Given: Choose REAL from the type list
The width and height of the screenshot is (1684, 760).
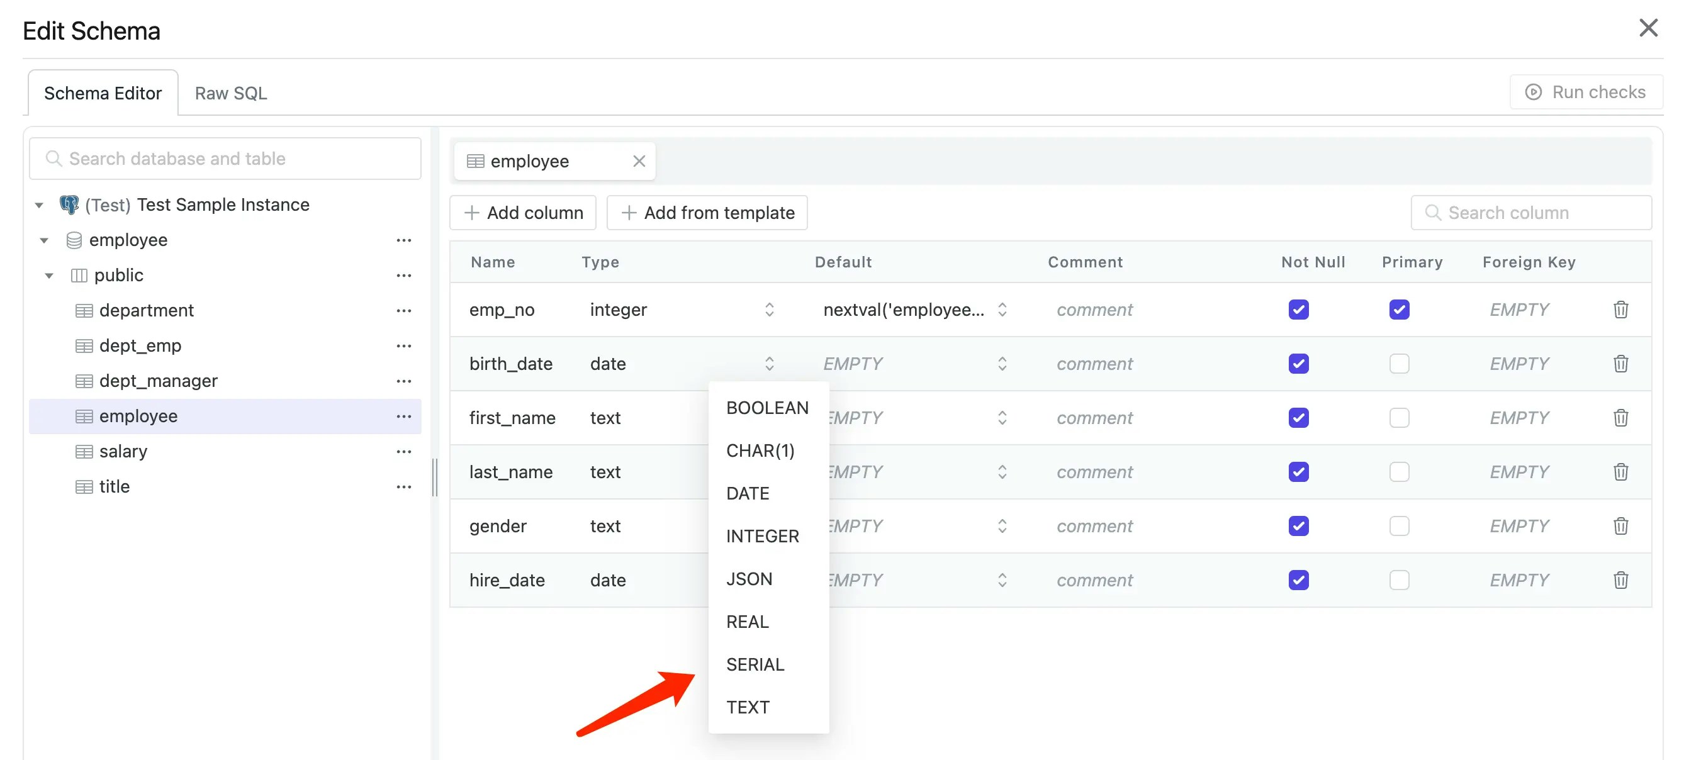Looking at the screenshot, I should coord(768,622).
